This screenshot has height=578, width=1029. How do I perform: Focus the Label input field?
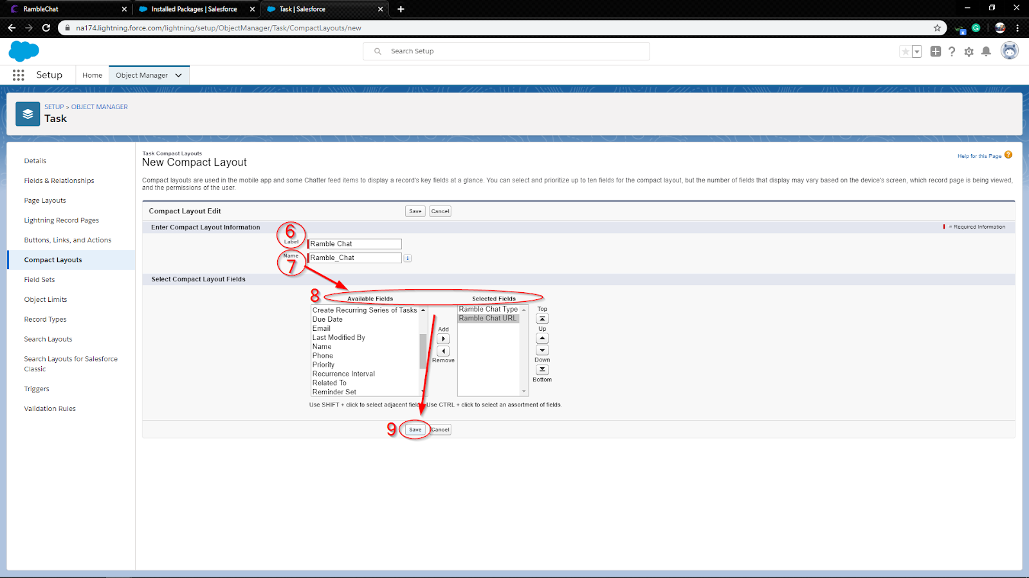(x=355, y=244)
